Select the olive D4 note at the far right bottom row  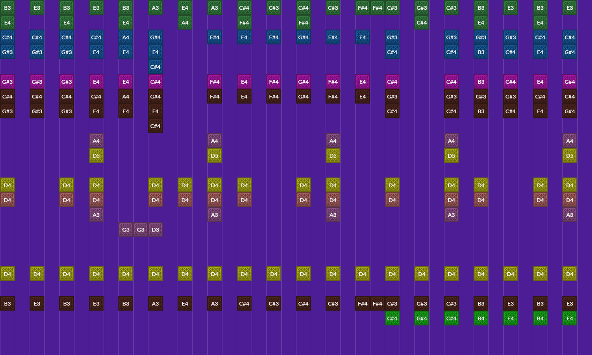(570, 274)
